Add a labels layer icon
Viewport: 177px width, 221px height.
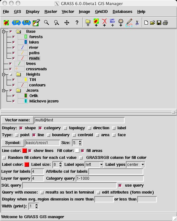112,23
